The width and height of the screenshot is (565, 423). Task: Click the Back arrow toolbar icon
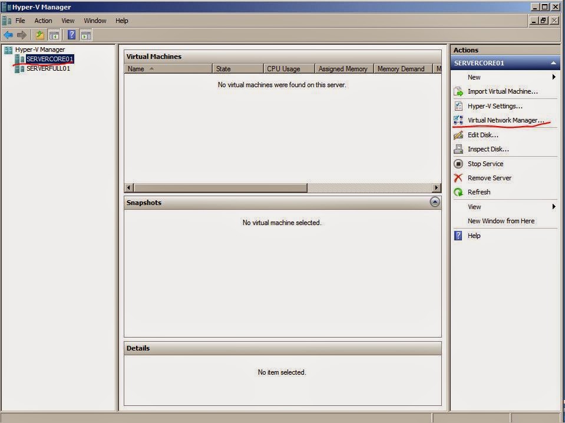[x=8, y=35]
